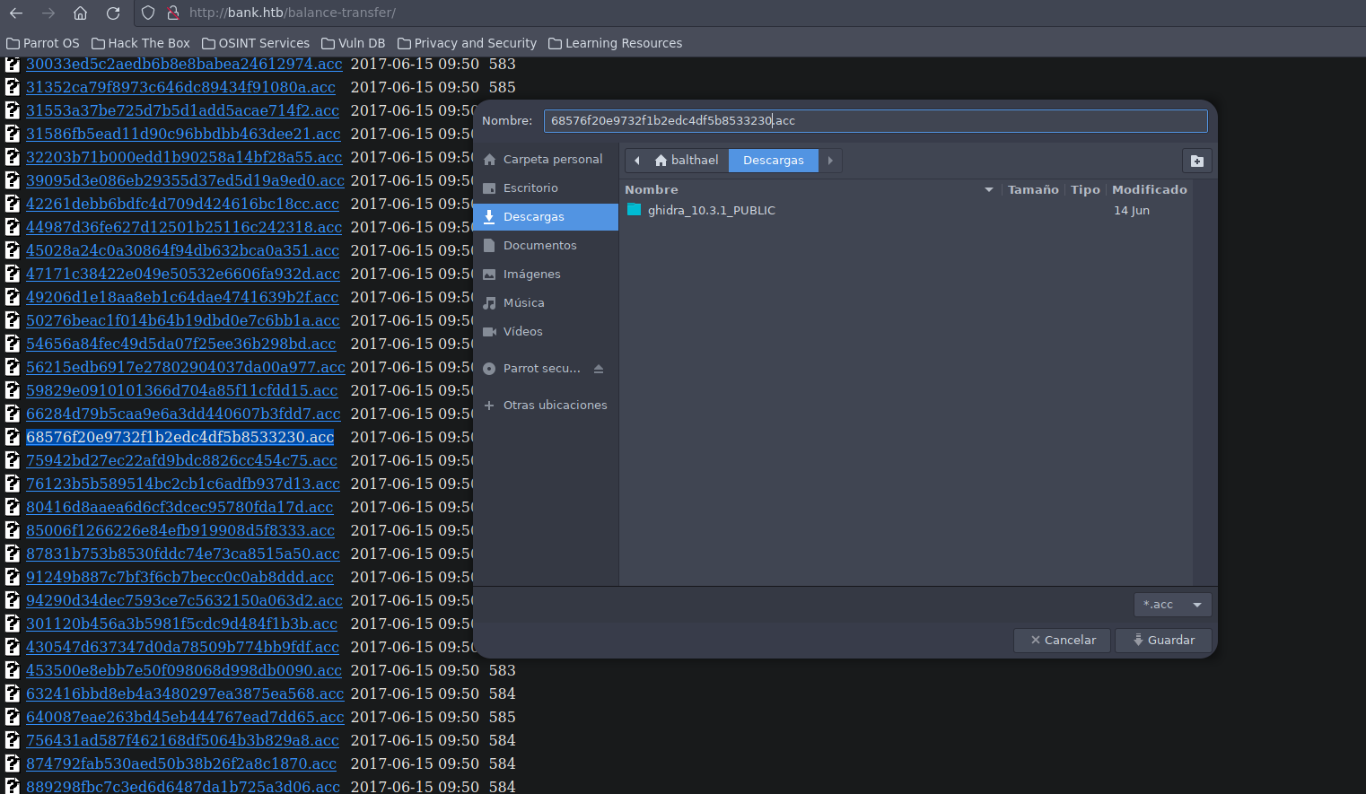Go back with the browser back arrow
Screen dimensions: 1366x794
16,13
